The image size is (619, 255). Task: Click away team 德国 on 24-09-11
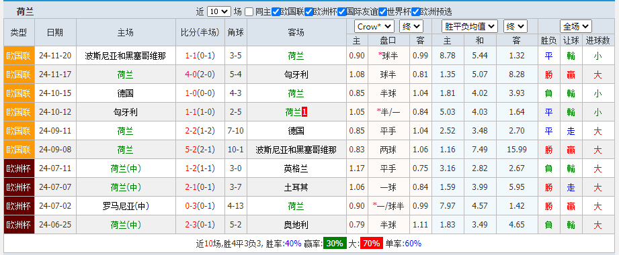(x=296, y=131)
